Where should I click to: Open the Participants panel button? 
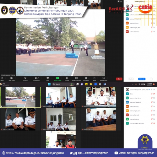(x=36, y=78)
